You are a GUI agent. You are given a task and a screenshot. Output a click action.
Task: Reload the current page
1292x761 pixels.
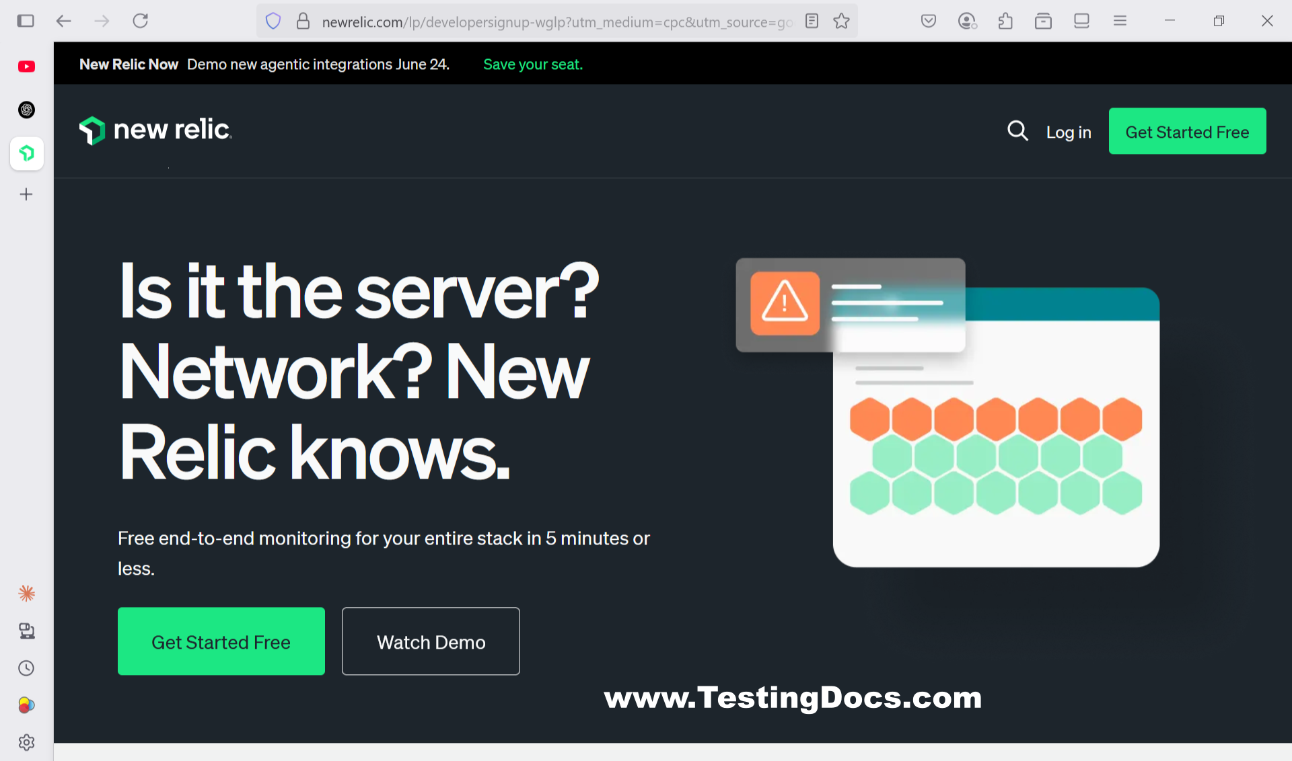tap(140, 21)
